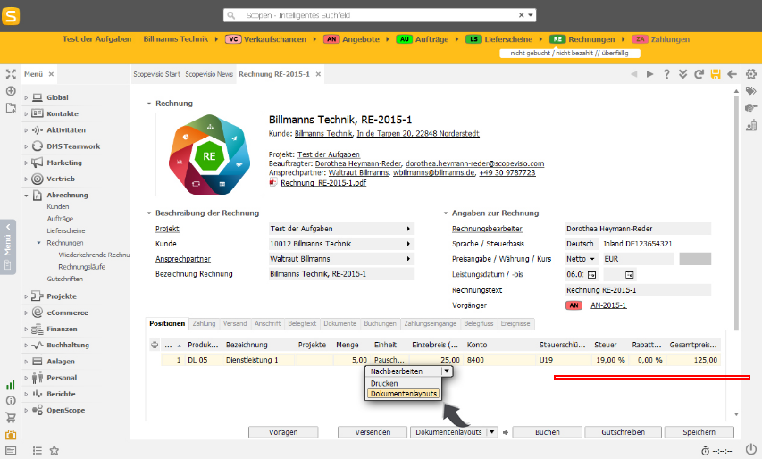This screenshot has width=762, height=459.
Task: Click the fullscreen expand arrows icon
Action: tap(11, 74)
